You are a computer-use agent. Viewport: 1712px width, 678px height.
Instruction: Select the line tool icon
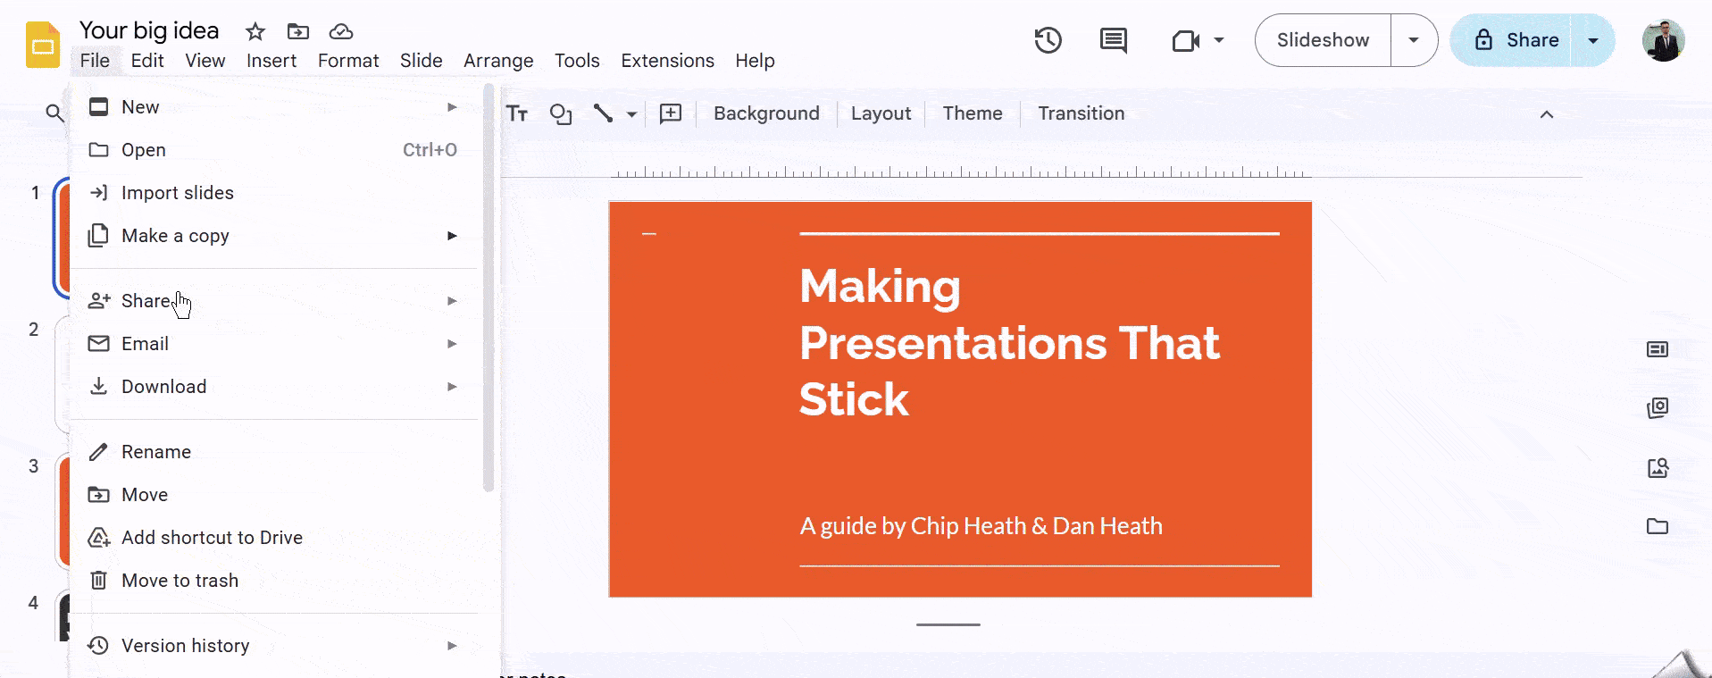click(604, 113)
